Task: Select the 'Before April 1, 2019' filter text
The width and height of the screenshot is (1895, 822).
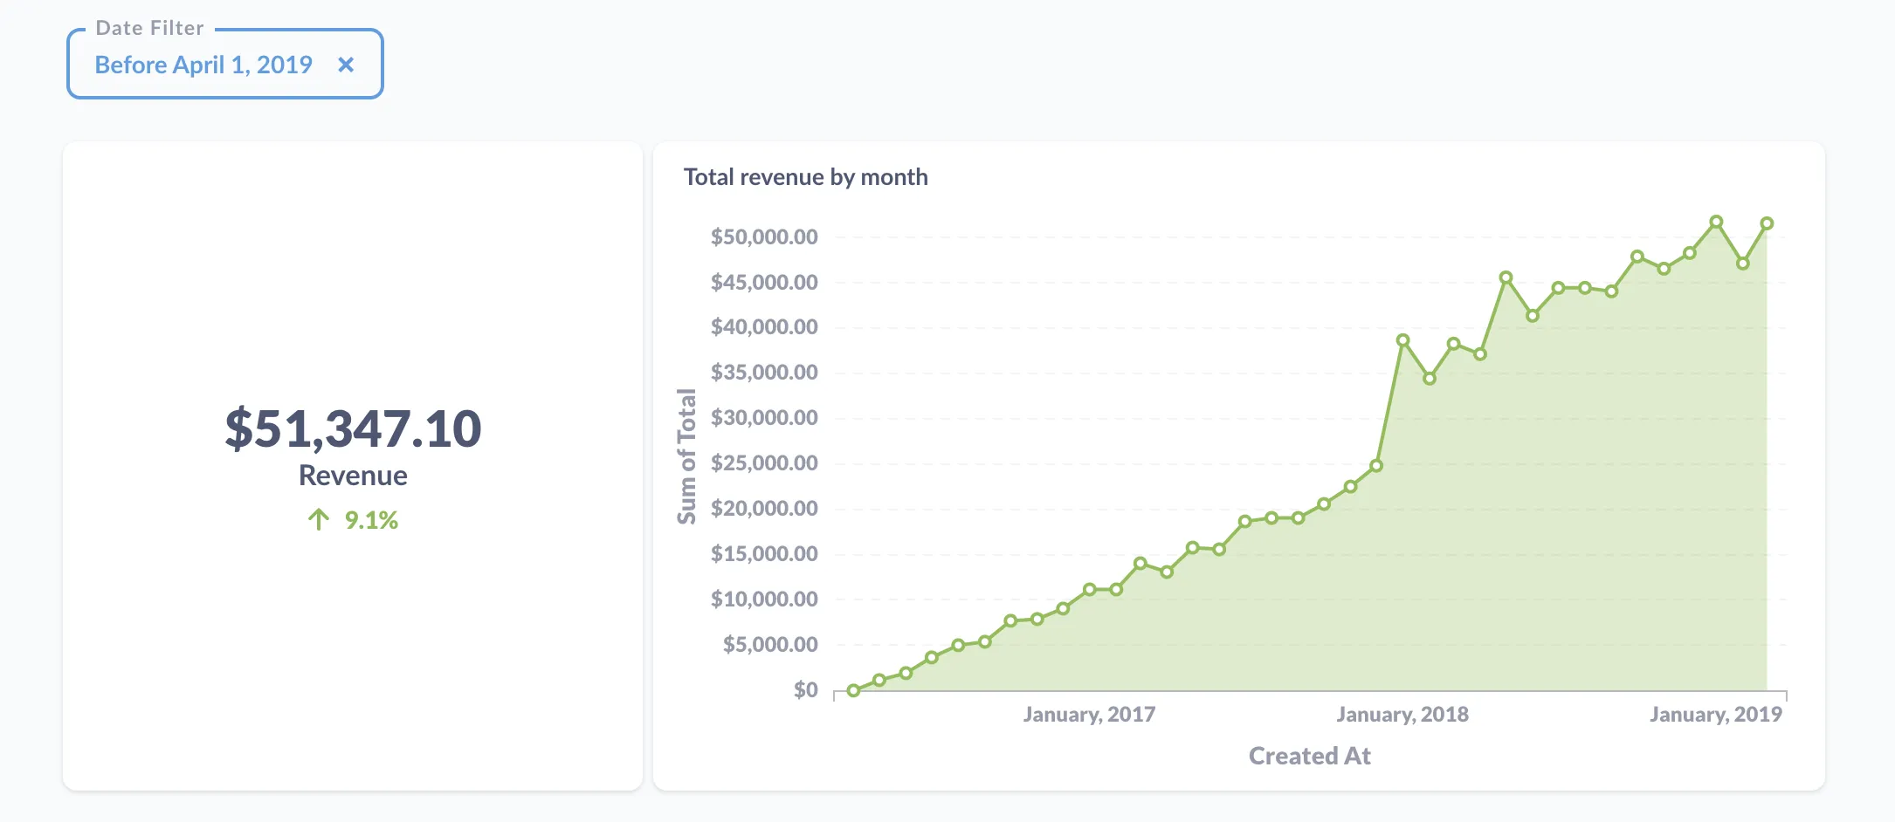Action: point(203,65)
